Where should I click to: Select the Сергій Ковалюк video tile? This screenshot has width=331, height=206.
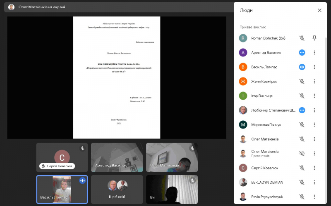[x=62, y=157]
